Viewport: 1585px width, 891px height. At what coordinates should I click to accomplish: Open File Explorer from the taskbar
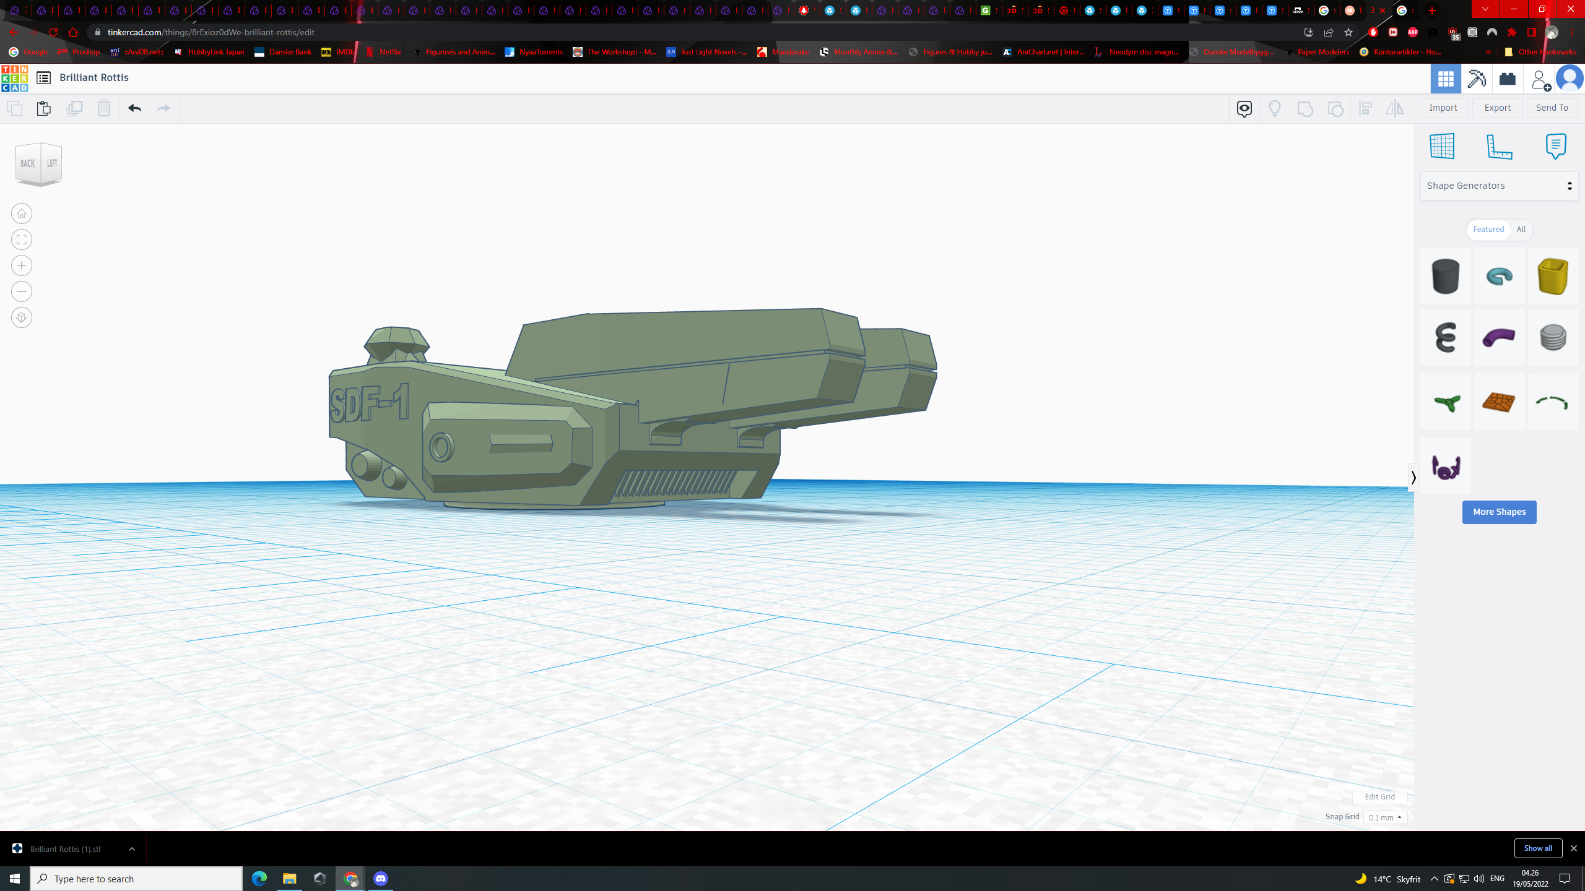click(289, 879)
